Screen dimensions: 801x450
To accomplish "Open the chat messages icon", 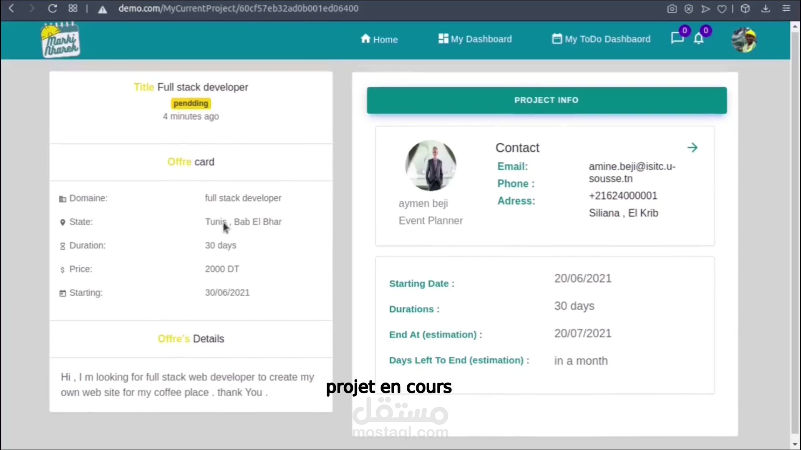I will click(677, 38).
